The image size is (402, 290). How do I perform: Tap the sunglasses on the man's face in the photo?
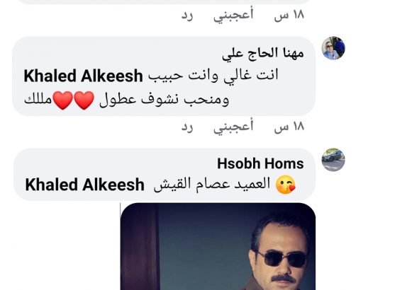pyautogui.click(x=281, y=259)
